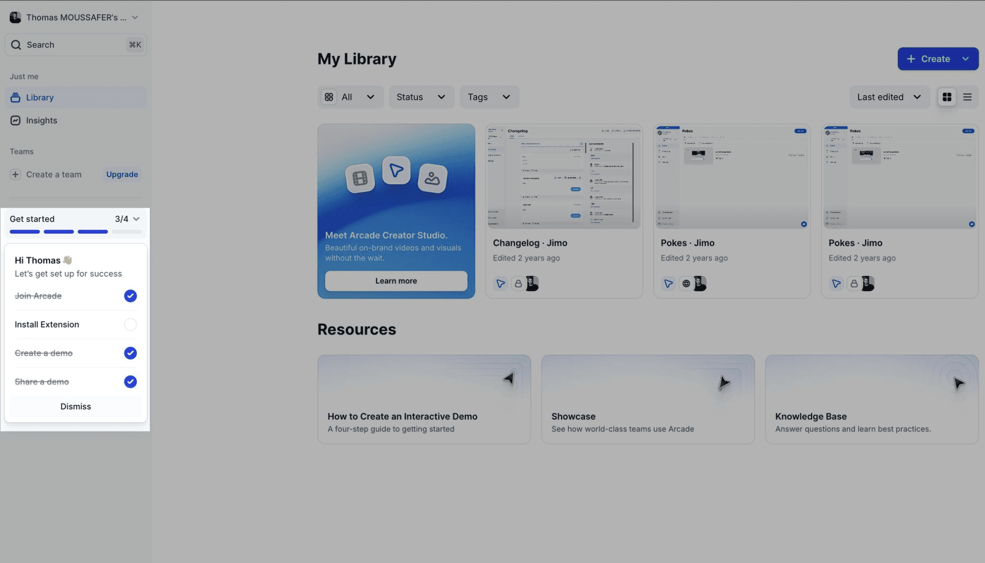This screenshot has width=985, height=563.
Task: Open the Knowledge Base resource card
Action: click(x=872, y=400)
